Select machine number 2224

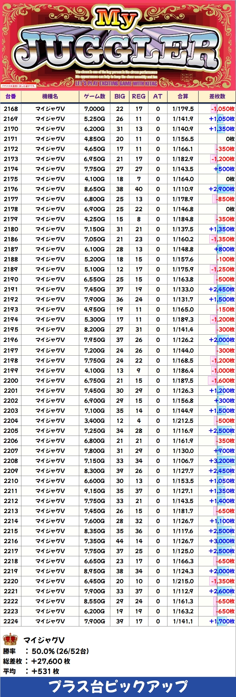(x=11, y=621)
